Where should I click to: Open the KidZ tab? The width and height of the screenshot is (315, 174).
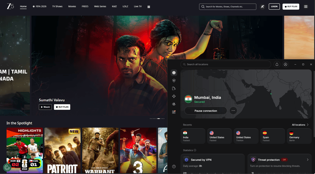114,6
